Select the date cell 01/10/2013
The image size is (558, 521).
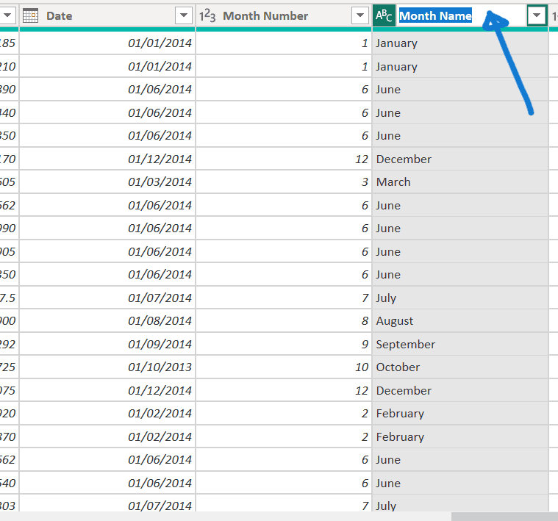[160, 367]
